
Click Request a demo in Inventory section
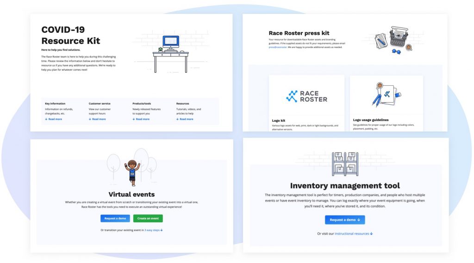(x=345, y=220)
